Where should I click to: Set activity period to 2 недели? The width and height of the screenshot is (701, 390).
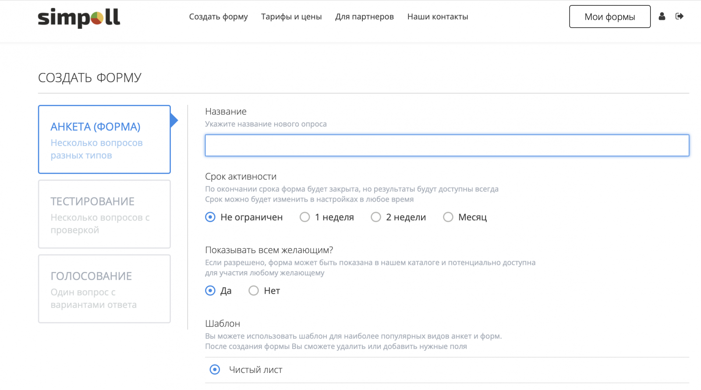[376, 217]
